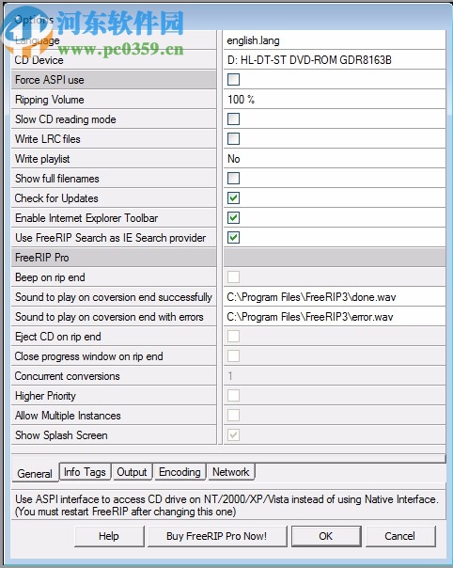The image size is (453, 568).
Task: Select the Write playlist row label
Action: [x=114, y=159]
